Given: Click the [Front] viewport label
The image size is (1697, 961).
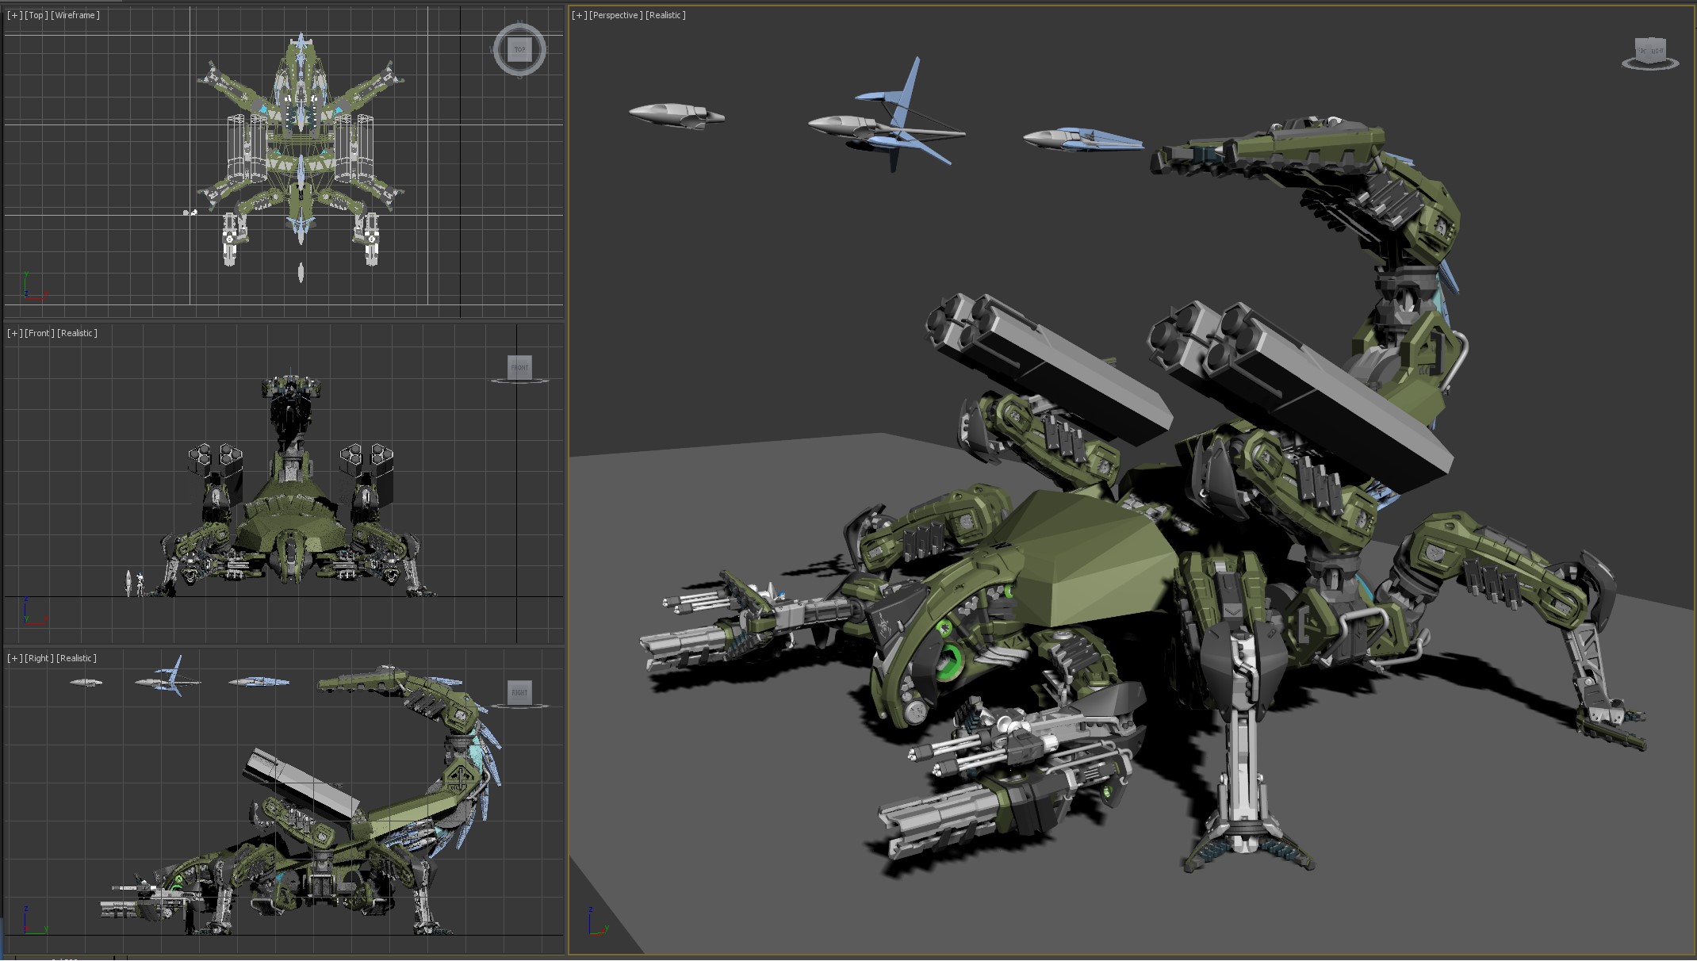Looking at the screenshot, I should tap(39, 333).
